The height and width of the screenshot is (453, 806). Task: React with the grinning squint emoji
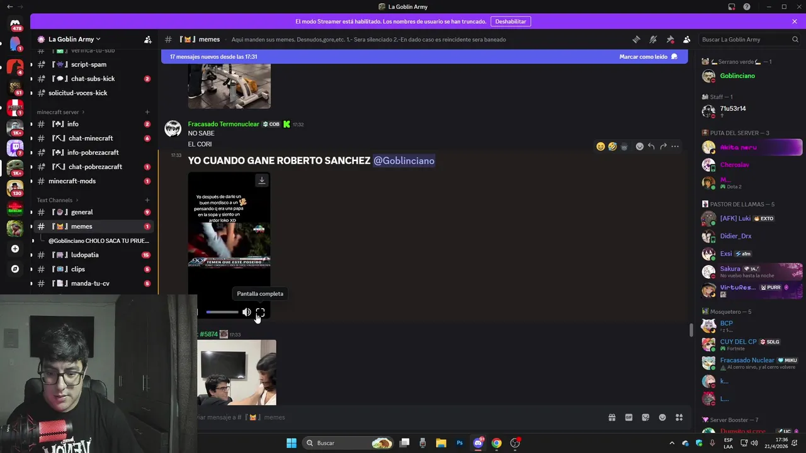click(x=601, y=147)
